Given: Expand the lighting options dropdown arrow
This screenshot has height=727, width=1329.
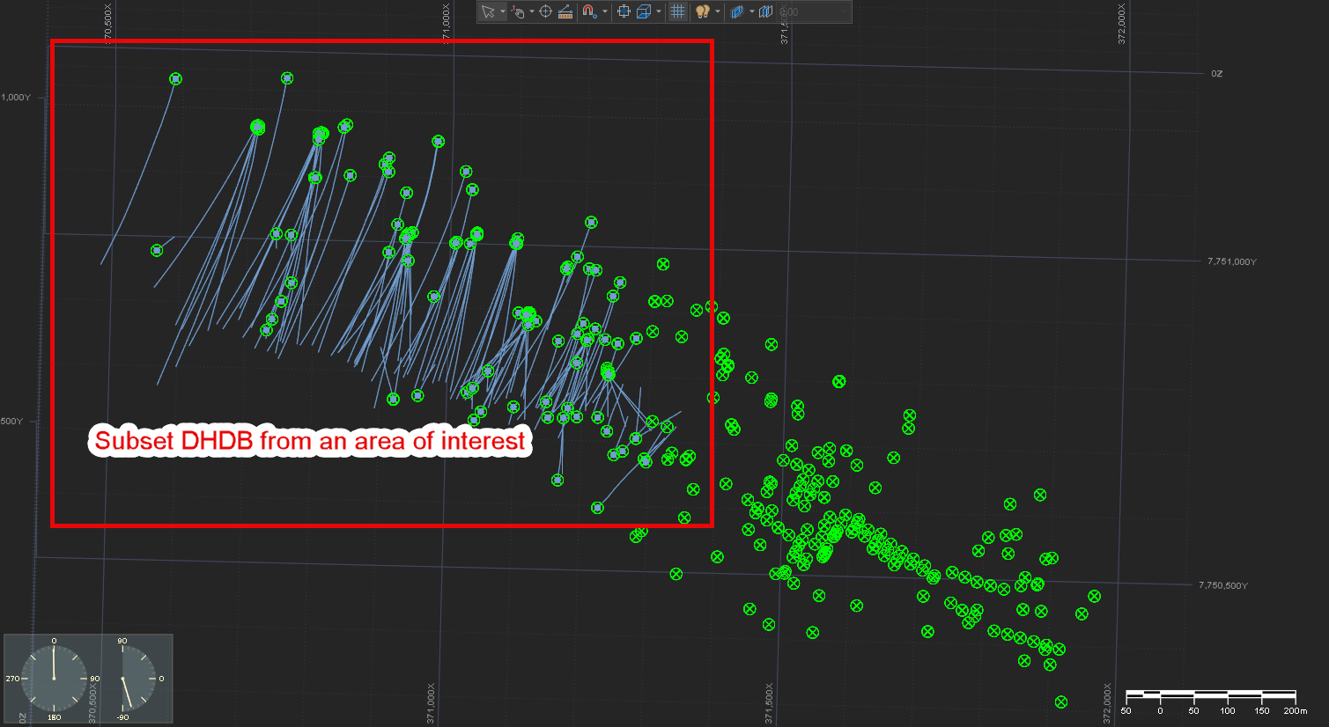Looking at the screenshot, I should pos(718,11).
